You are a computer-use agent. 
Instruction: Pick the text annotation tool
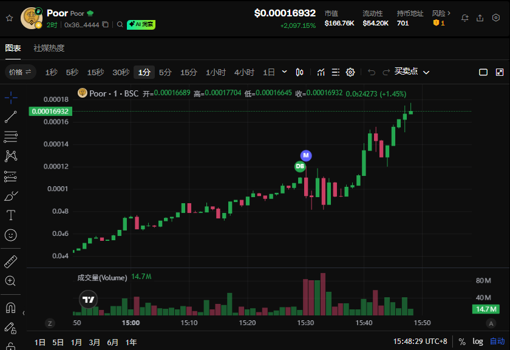(x=11, y=215)
